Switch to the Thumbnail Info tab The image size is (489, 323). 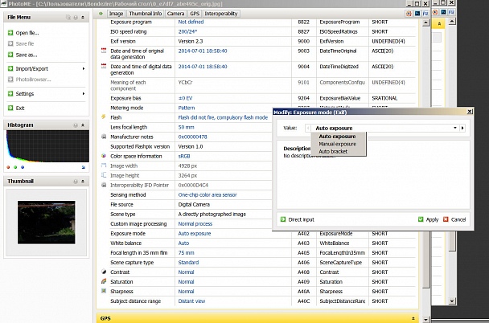tap(146, 14)
